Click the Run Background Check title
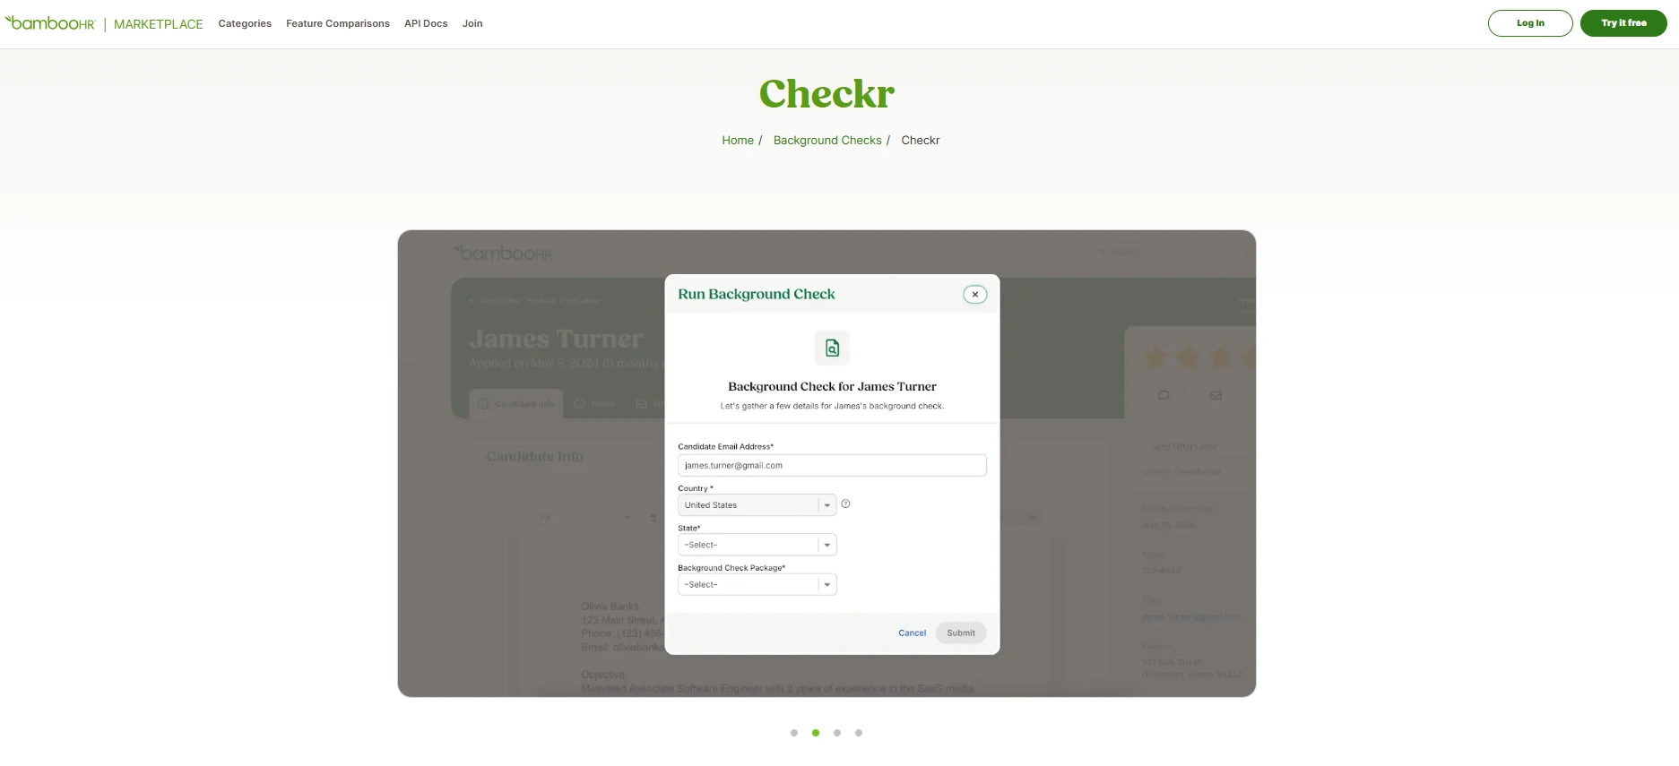This screenshot has height=766, width=1679. [x=756, y=294]
